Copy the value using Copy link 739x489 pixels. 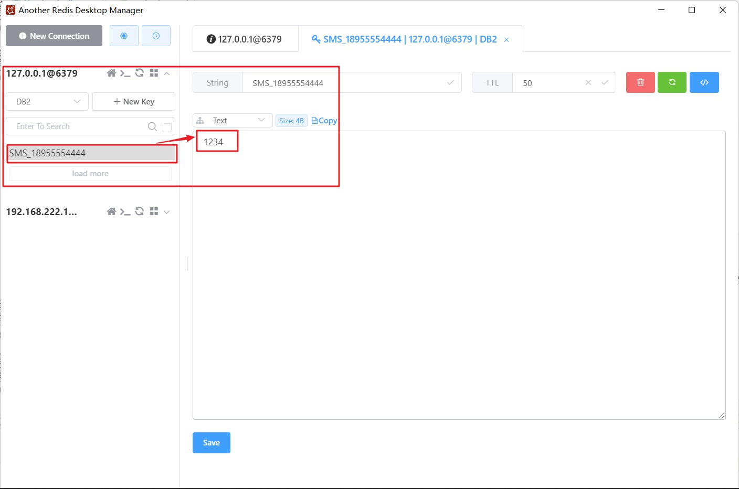pos(324,121)
